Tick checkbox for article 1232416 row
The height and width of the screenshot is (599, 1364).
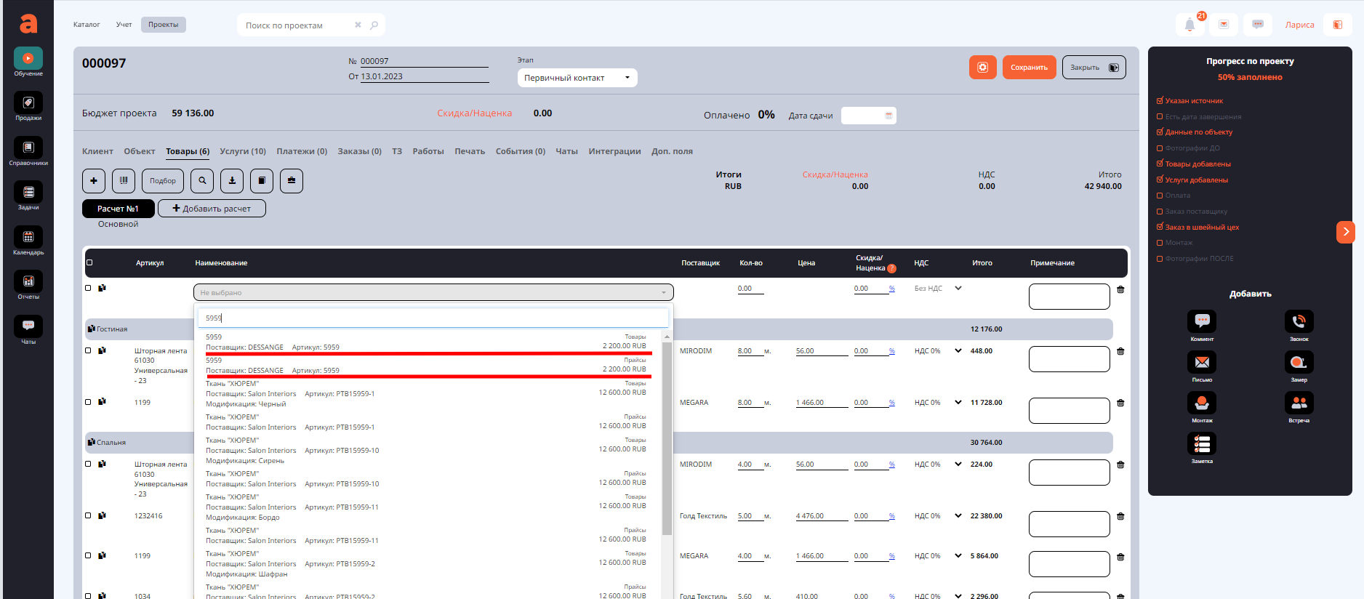[x=89, y=515]
